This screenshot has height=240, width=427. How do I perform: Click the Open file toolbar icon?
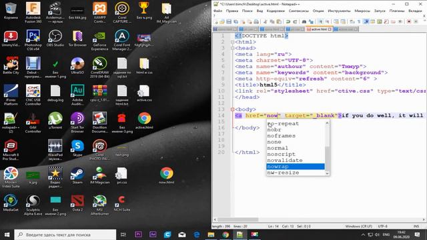222,21
